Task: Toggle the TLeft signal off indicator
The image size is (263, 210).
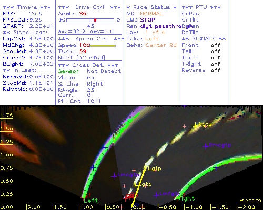Action: 216,58
